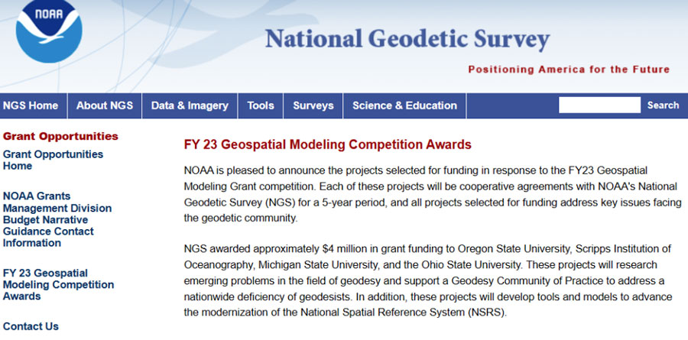Click the NOAA logo
Screen dimensions: 688x340
point(48,31)
